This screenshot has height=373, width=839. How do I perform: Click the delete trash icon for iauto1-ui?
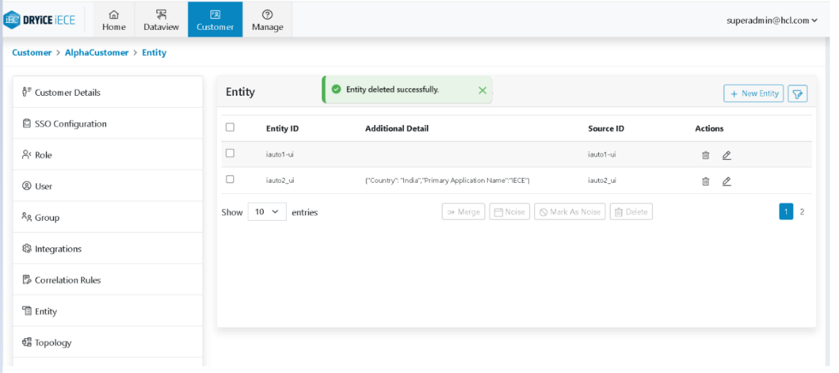coord(705,155)
